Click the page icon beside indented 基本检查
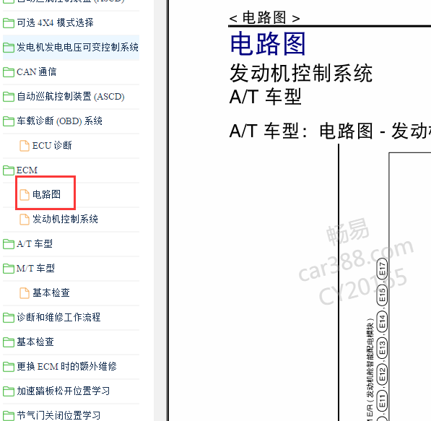The height and width of the screenshot is (421, 431). click(x=25, y=293)
